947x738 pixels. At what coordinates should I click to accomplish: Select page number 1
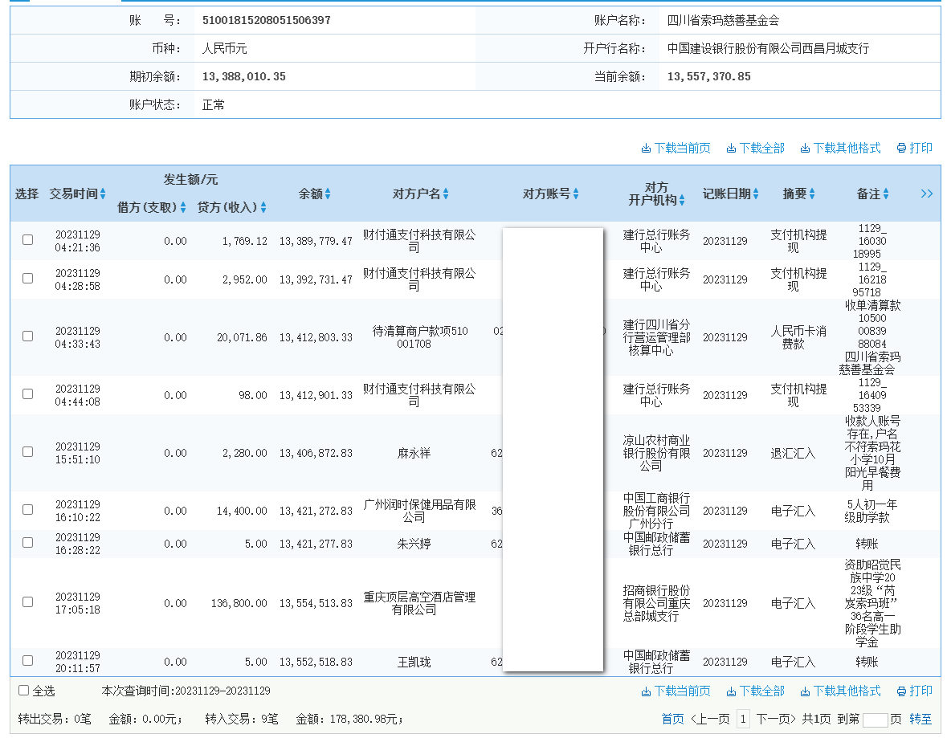tap(744, 719)
